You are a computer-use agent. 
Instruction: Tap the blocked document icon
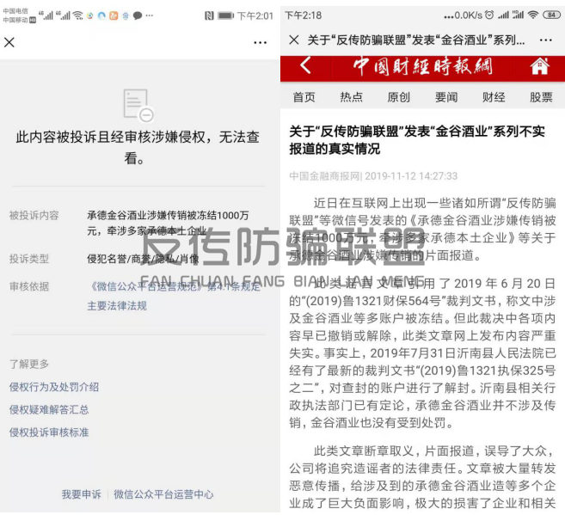pos(138,105)
